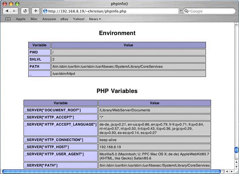The width and height of the screenshot is (239, 174).
Task: Open the Apple bookmark
Action: click(x=21, y=19)
